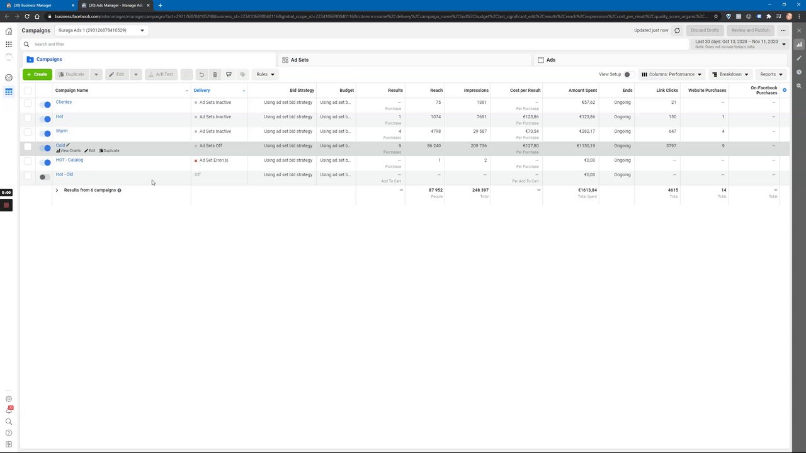Open the Breakdown dropdown
Screen dimensions: 806x453
[x=730, y=74]
